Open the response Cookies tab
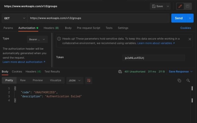This screenshot has width=197, height=123. pos(17,71)
